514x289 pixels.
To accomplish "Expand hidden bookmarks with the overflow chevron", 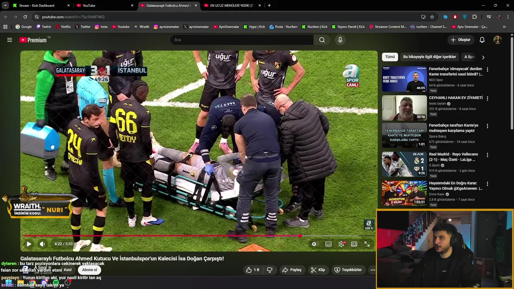I will pyautogui.click(x=504, y=27).
